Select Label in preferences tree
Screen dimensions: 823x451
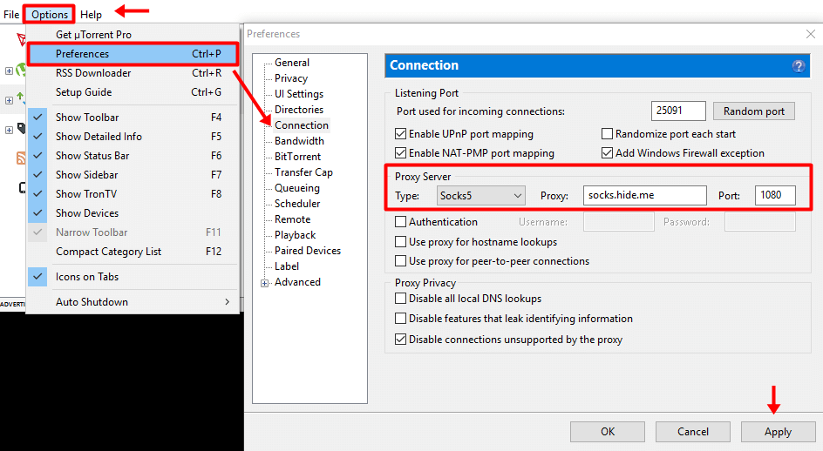click(287, 266)
